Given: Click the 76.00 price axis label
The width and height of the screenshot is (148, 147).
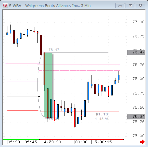Looking at the screenshot, I should [138, 79].
